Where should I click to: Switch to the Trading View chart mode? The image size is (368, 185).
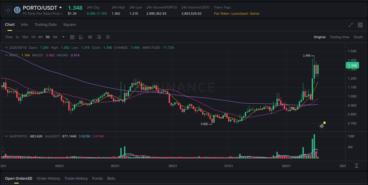pyautogui.click(x=340, y=37)
